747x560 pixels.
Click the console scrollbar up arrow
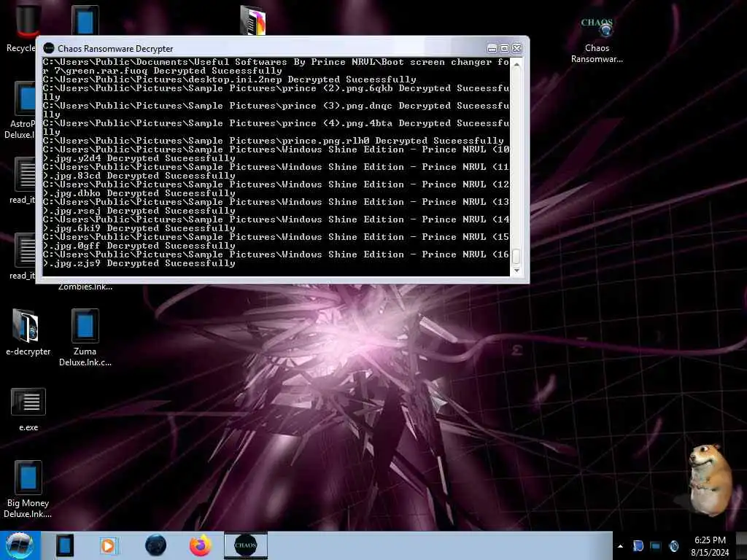click(516, 64)
